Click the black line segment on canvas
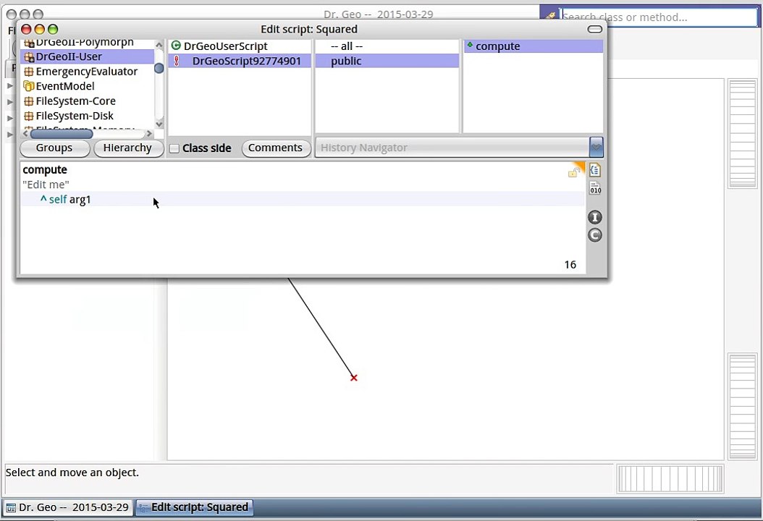The height and width of the screenshot is (521, 763). 321,328
